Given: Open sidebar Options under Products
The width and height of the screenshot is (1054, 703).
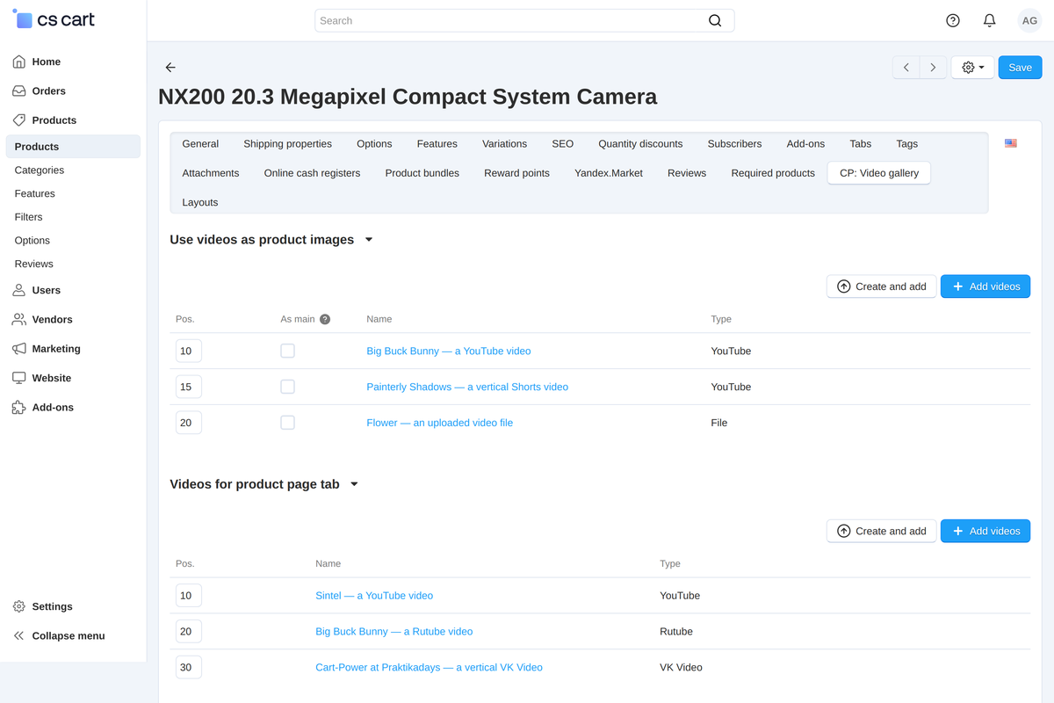Looking at the screenshot, I should [32, 241].
